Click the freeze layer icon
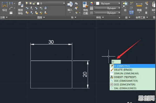The width and height of the screenshot is (156, 103). (36, 8)
